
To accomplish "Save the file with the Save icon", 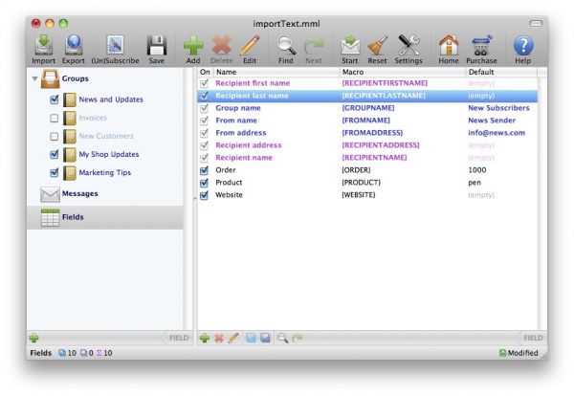I will [156, 45].
